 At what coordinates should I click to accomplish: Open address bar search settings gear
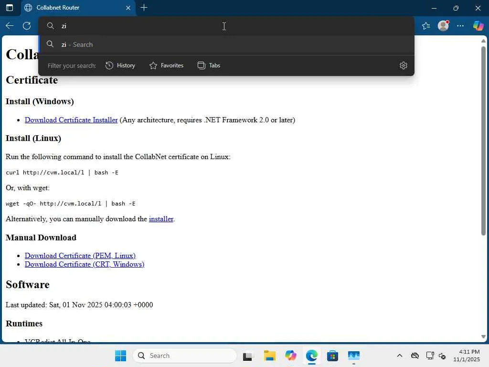click(x=403, y=65)
